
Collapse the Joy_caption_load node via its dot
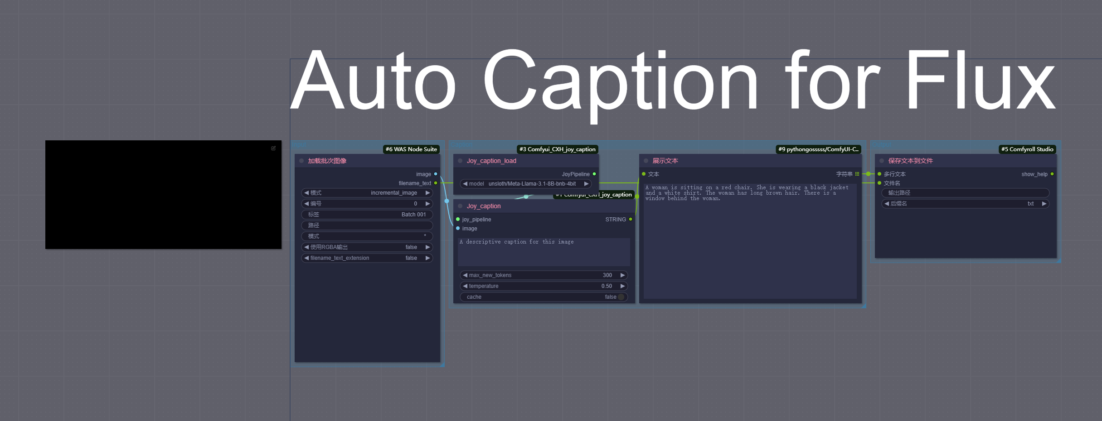pos(460,161)
